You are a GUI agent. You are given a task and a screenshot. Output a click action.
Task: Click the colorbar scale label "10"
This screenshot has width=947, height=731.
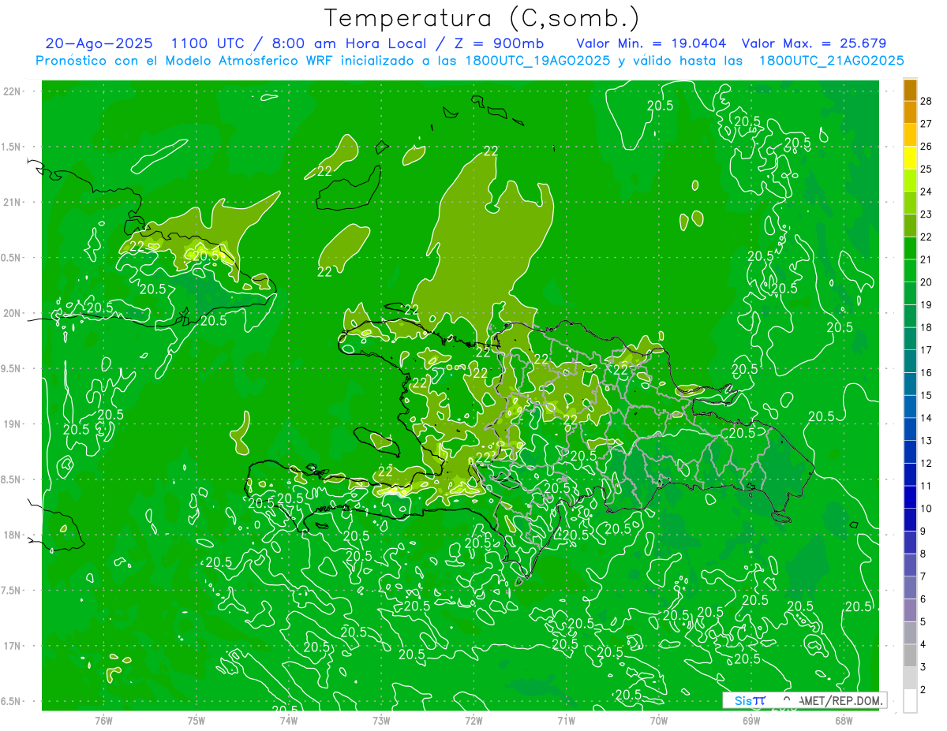pos(926,509)
